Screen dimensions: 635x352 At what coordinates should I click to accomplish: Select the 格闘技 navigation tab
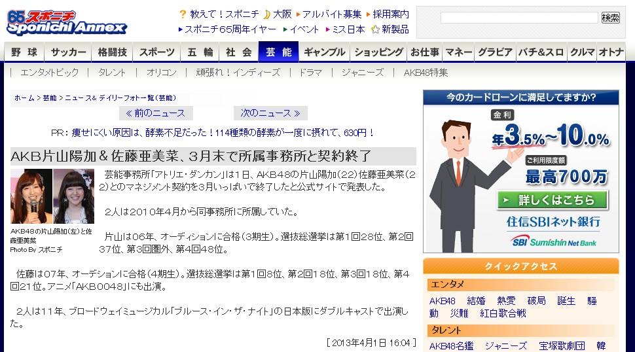[x=112, y=52]
